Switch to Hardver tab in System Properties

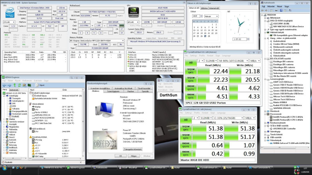tap(131, 91)
